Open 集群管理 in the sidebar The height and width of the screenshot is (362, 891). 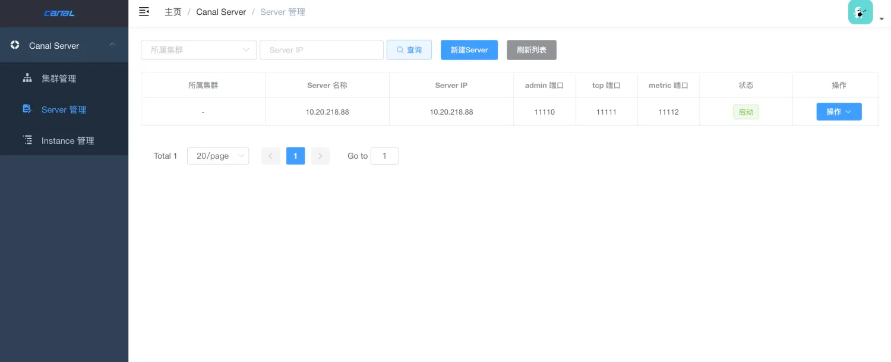click(x=64, y=78)
